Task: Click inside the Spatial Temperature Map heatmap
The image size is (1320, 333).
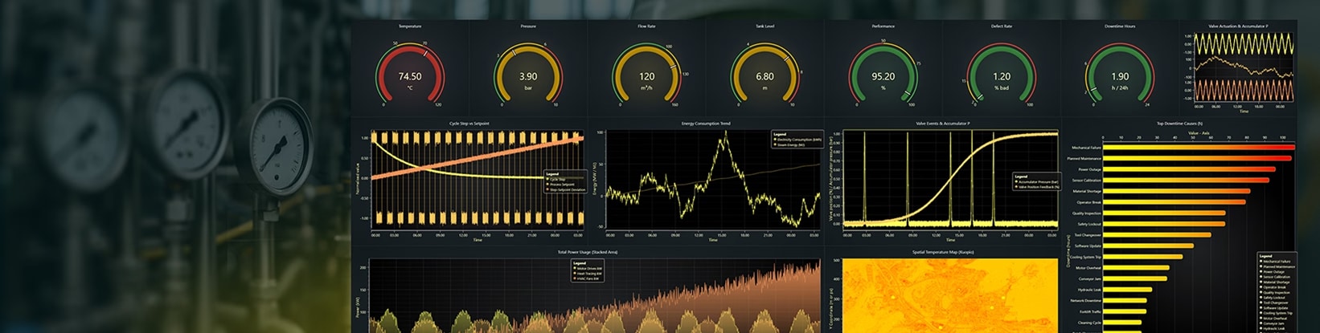Action: pyautogui.click(x=949, y=297)
